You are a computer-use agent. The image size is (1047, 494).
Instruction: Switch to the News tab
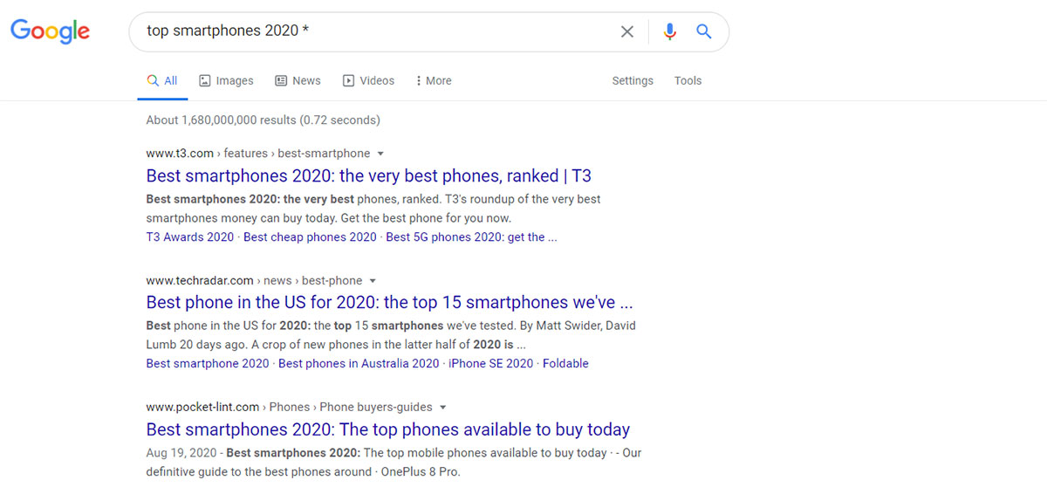[298, 80]
